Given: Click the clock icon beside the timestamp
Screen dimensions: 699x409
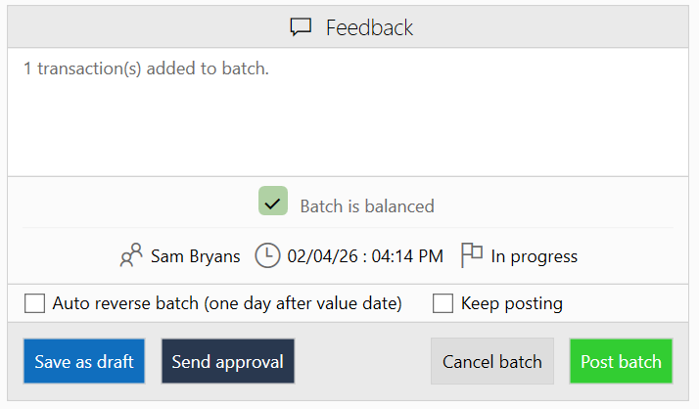Looking at the screenshot, I should pos(267,256).
